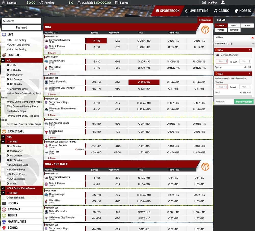Clear all bets with red X
This screenshot has height=231, width=255.
click(x=252, y=38)
